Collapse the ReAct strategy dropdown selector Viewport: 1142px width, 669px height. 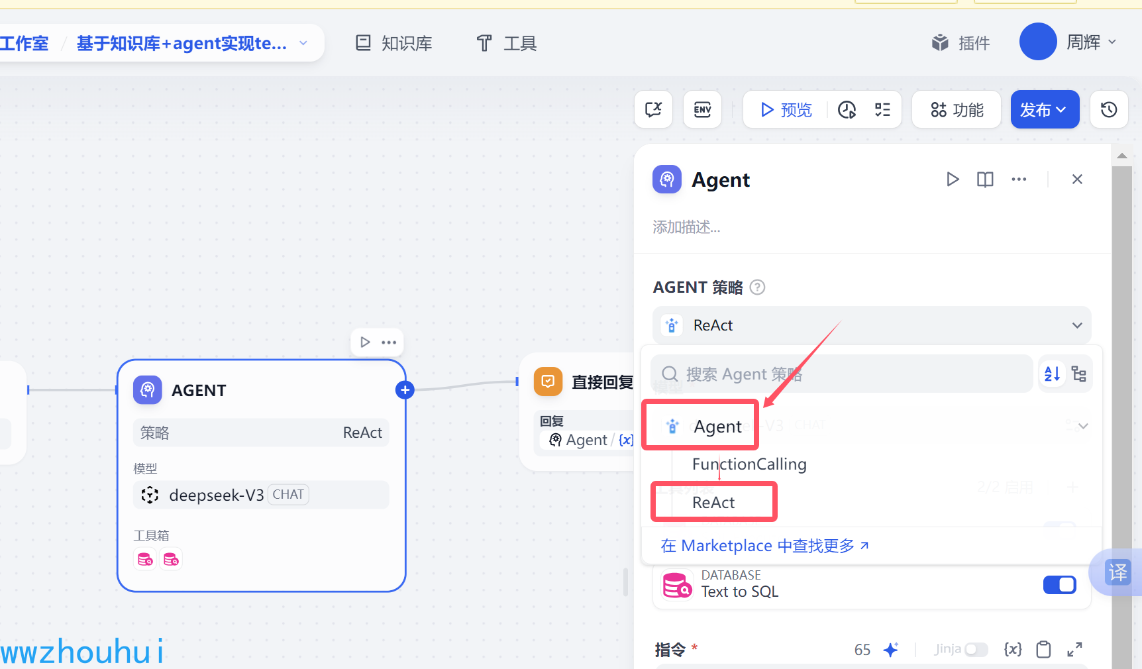pos(872,325)
